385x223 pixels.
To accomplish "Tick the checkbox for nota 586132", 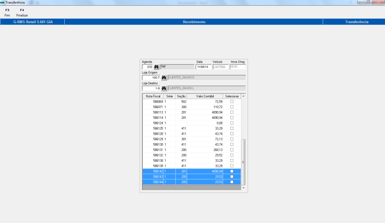I will (232, 155).
